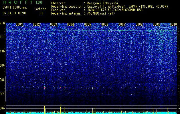The width and height of the screenshot is (180, 114).
Task: Click the 'meteor' count label
Action: coord(41,9)
